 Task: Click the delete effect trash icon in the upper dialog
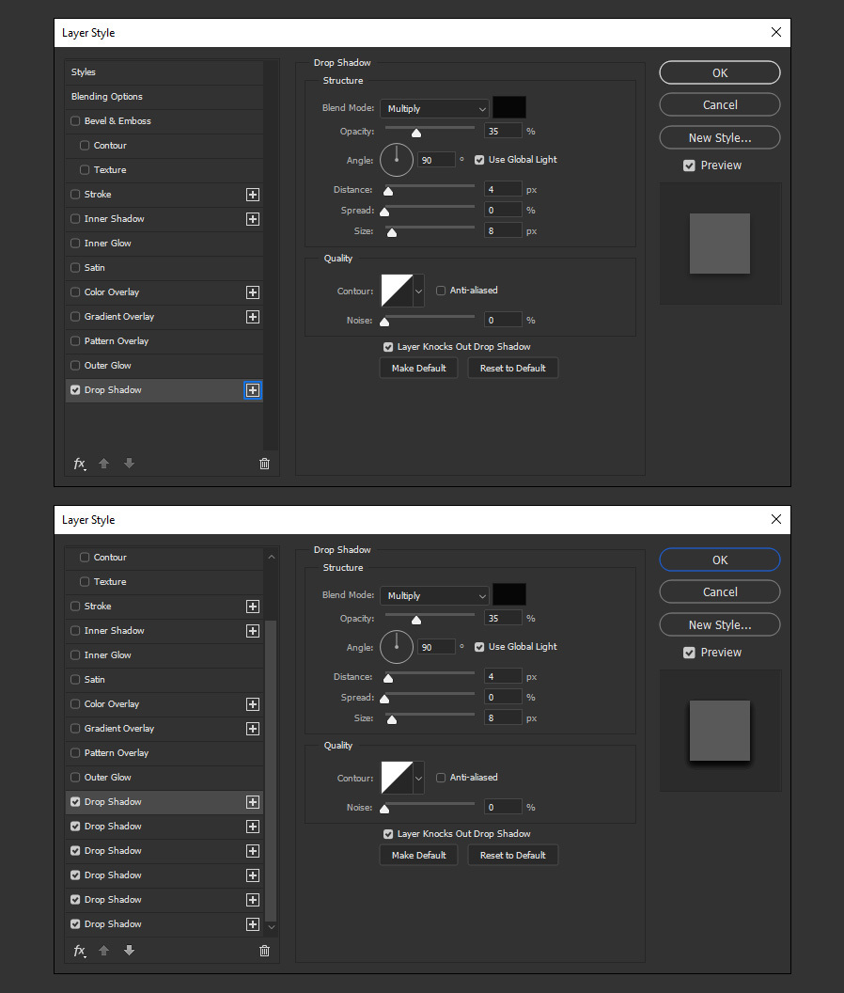click(265, 465)
